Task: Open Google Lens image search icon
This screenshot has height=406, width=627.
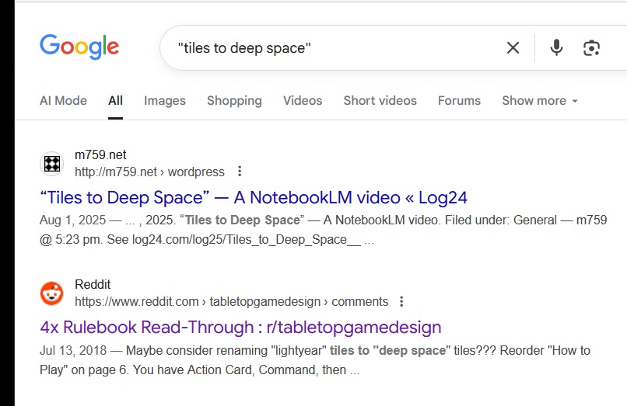Action: coord(591,48)
